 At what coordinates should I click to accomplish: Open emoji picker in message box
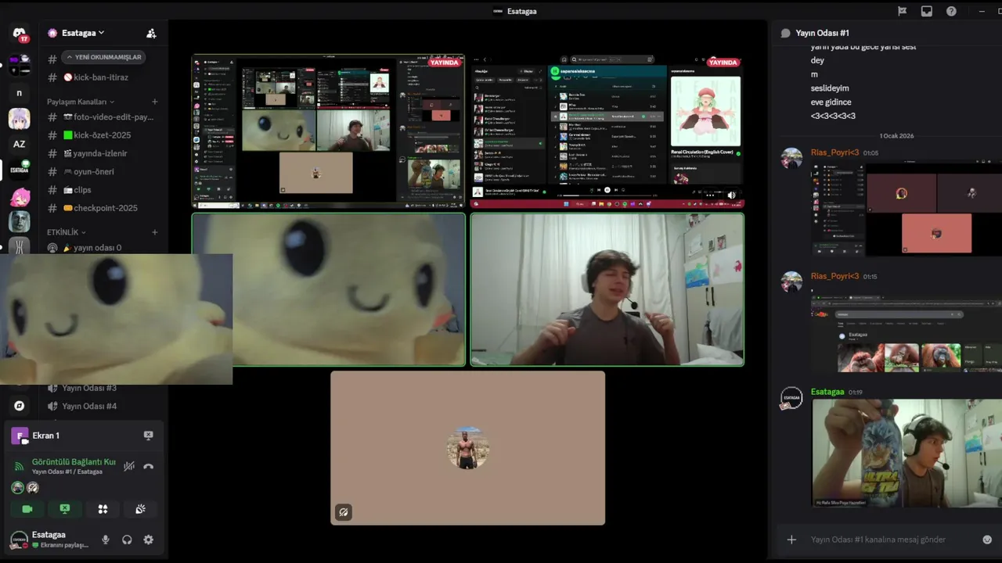tap(987, 540)
